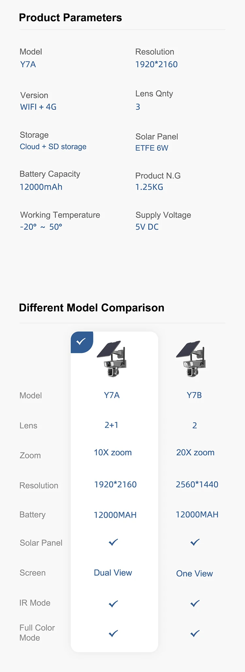The height and width of the screenshot is (672, 245).
Task: Click the Y7A Solar Panel checkmark
Action: pos(113,542)
